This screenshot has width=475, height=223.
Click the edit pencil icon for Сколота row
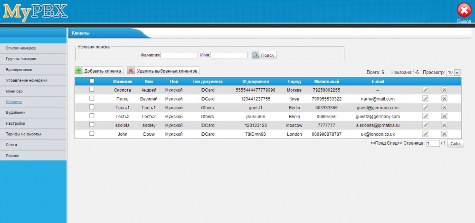[x=426, y=90]
